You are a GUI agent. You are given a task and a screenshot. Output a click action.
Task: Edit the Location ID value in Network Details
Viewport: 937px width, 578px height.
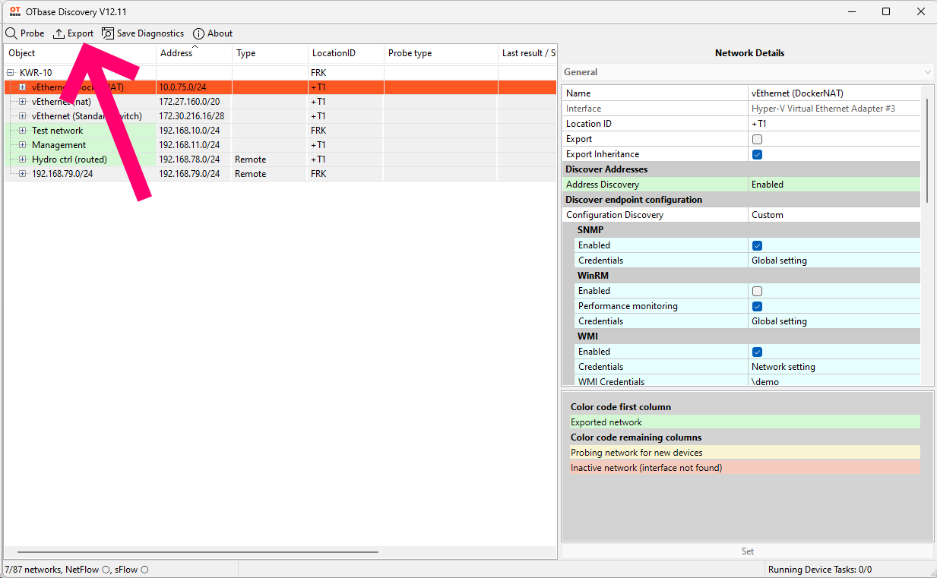tap(834, 124)
